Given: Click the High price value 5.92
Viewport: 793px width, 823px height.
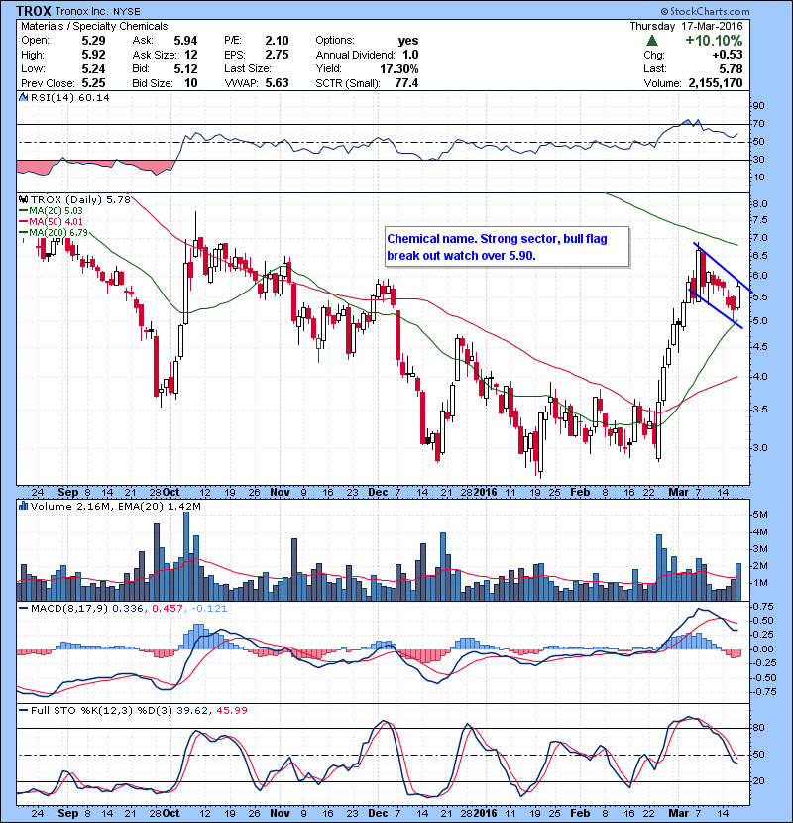Looking at the screenshot, I should 93,55.
